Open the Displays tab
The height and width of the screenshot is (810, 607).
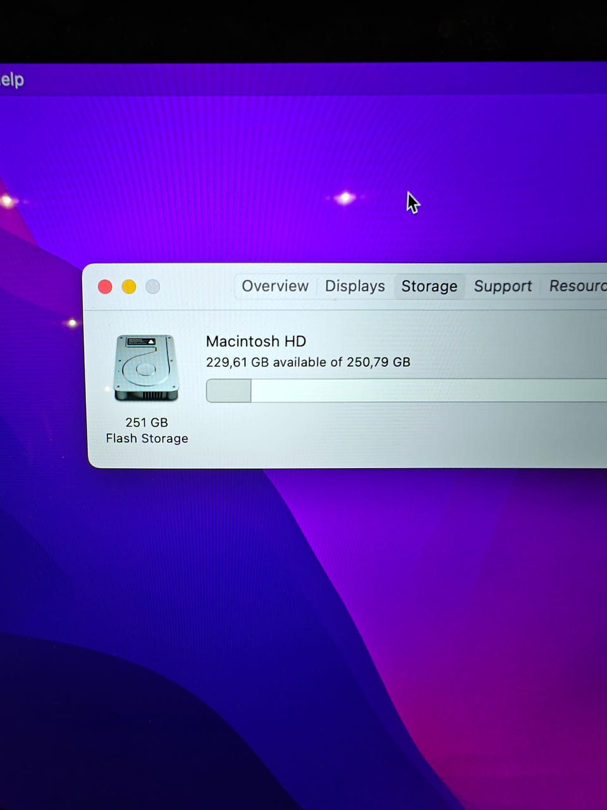[x=355, y=286]
